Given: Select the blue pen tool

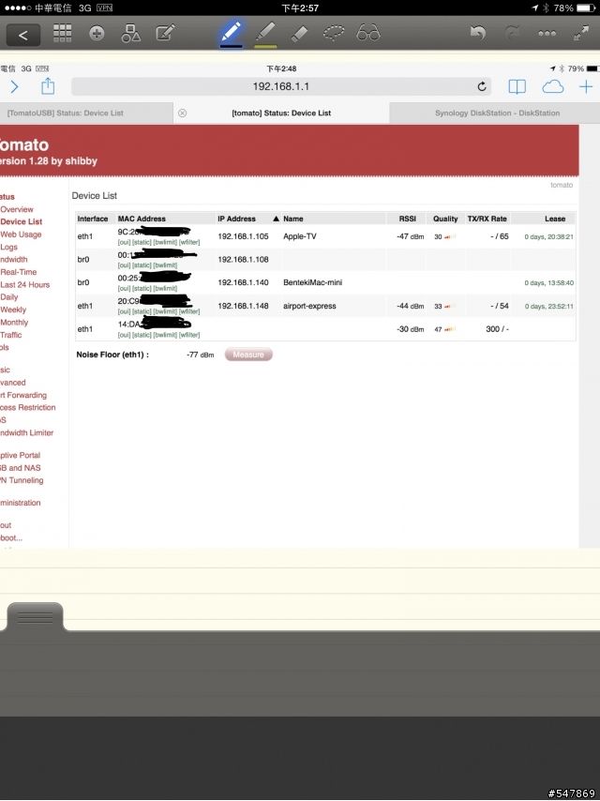Looking at the screenshot, I should 231,32.
